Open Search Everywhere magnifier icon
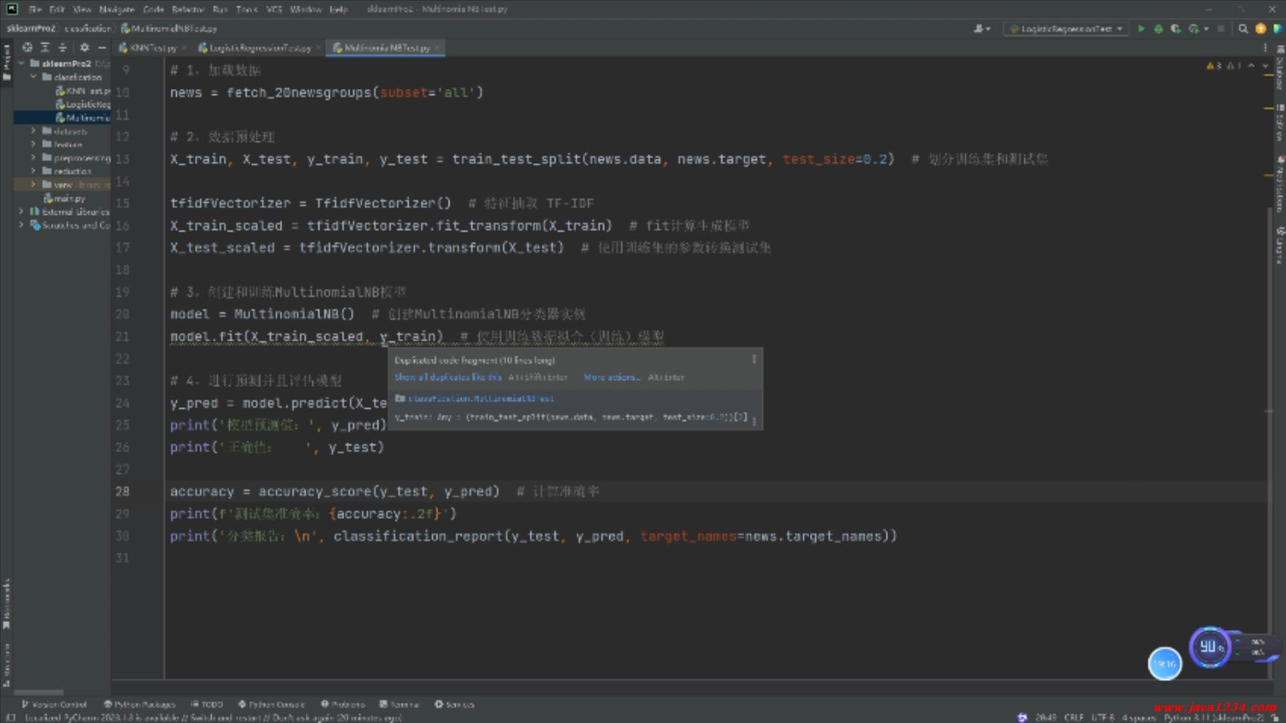The height and width of the screenshot is (723, 1286). click(x=1243, y=29)
